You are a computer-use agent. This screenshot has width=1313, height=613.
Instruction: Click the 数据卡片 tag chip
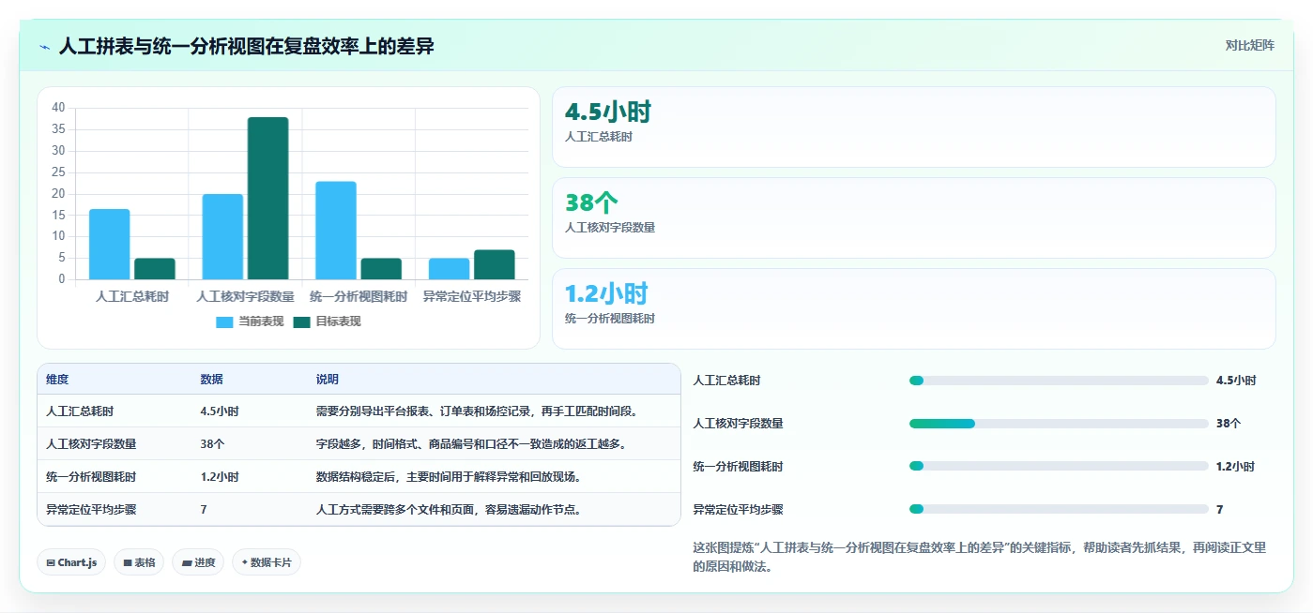tap(267, 562)
